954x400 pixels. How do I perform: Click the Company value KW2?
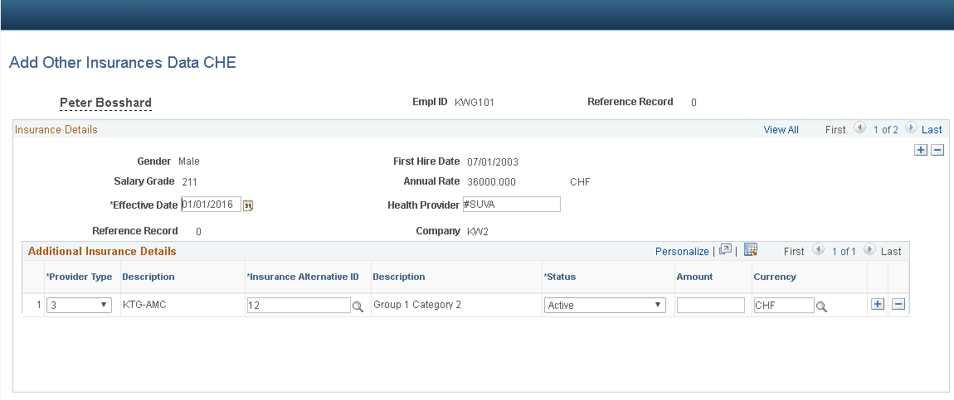coord(478,231)
